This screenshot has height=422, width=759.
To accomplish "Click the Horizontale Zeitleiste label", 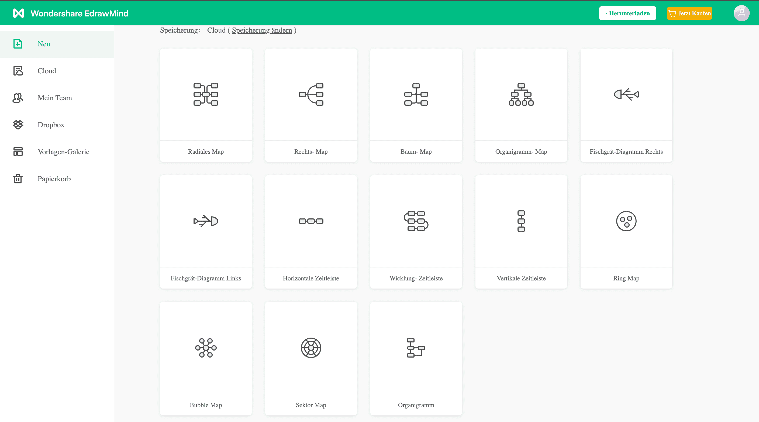I will click(x=311, y=278).
